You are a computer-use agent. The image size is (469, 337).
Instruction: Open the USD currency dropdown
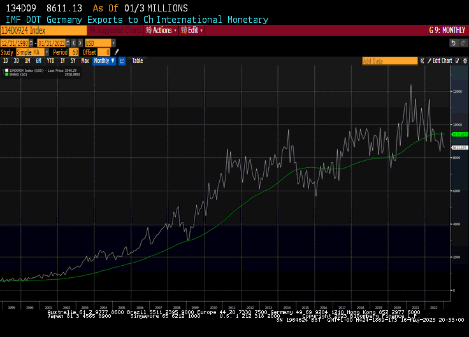(x=113, y=43)
